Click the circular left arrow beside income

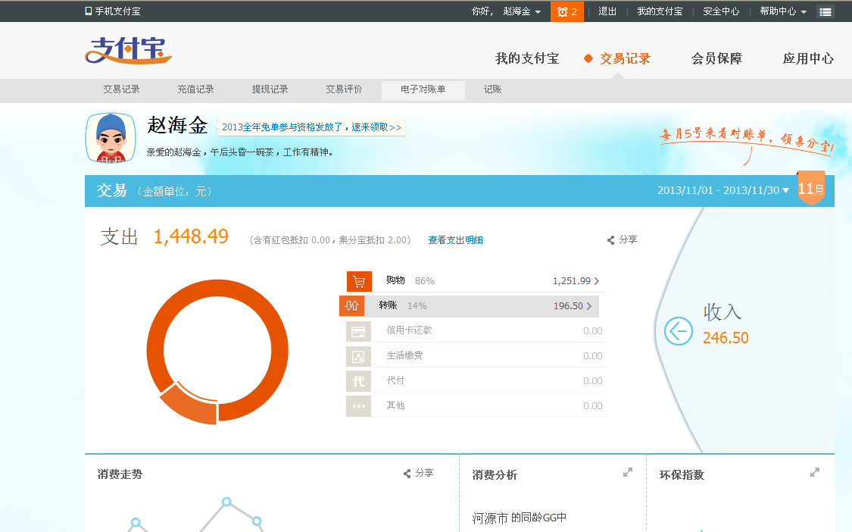(678, 330)
